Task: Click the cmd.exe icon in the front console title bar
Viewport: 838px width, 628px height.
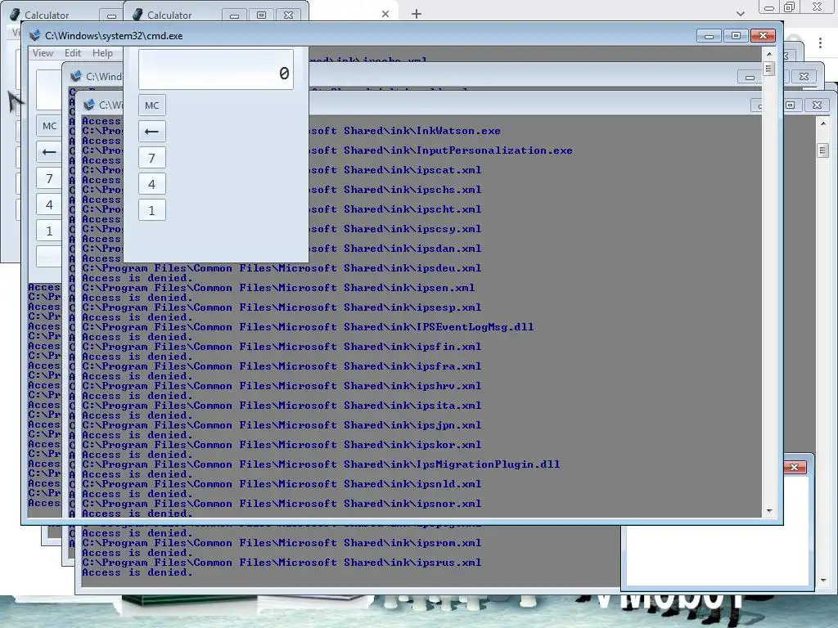Action: (x=34, y=35)
